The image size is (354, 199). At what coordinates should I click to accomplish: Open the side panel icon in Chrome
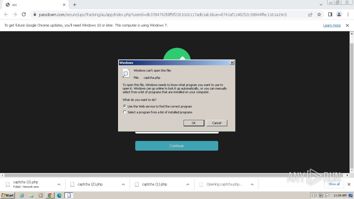click(x=330, y=14)
